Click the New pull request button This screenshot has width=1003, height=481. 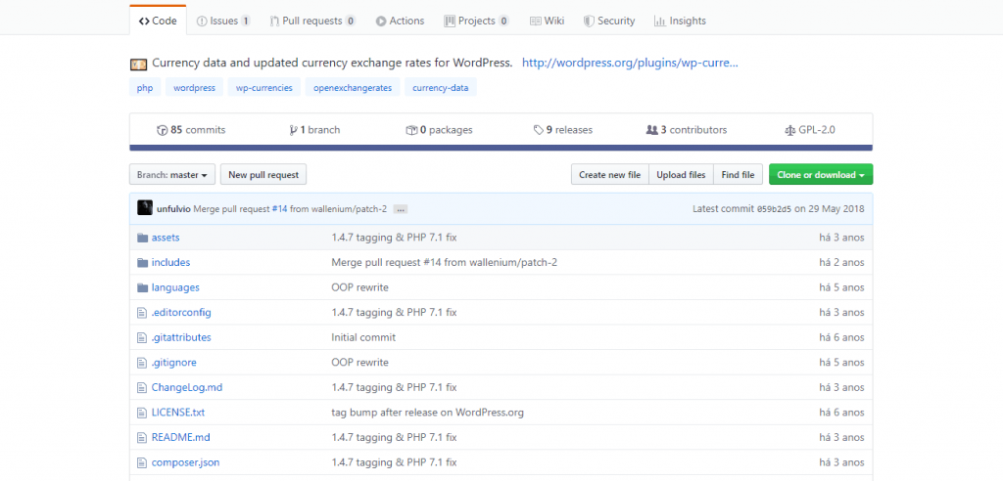coord(263,174)
